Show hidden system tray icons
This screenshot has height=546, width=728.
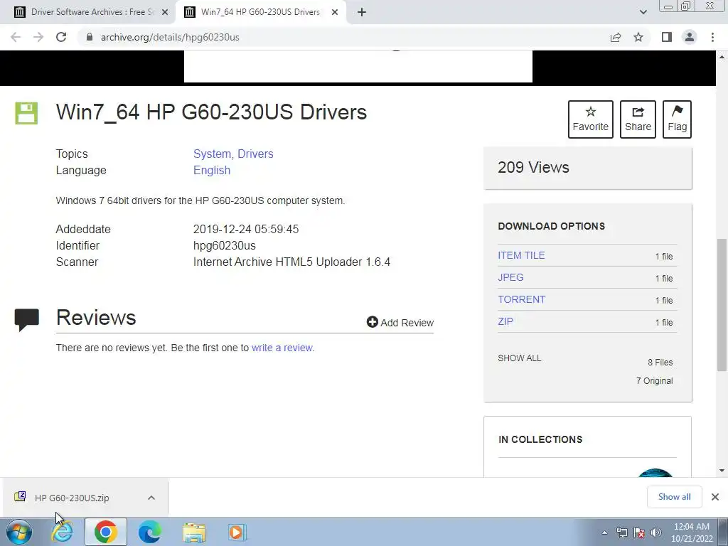(604, 532)
